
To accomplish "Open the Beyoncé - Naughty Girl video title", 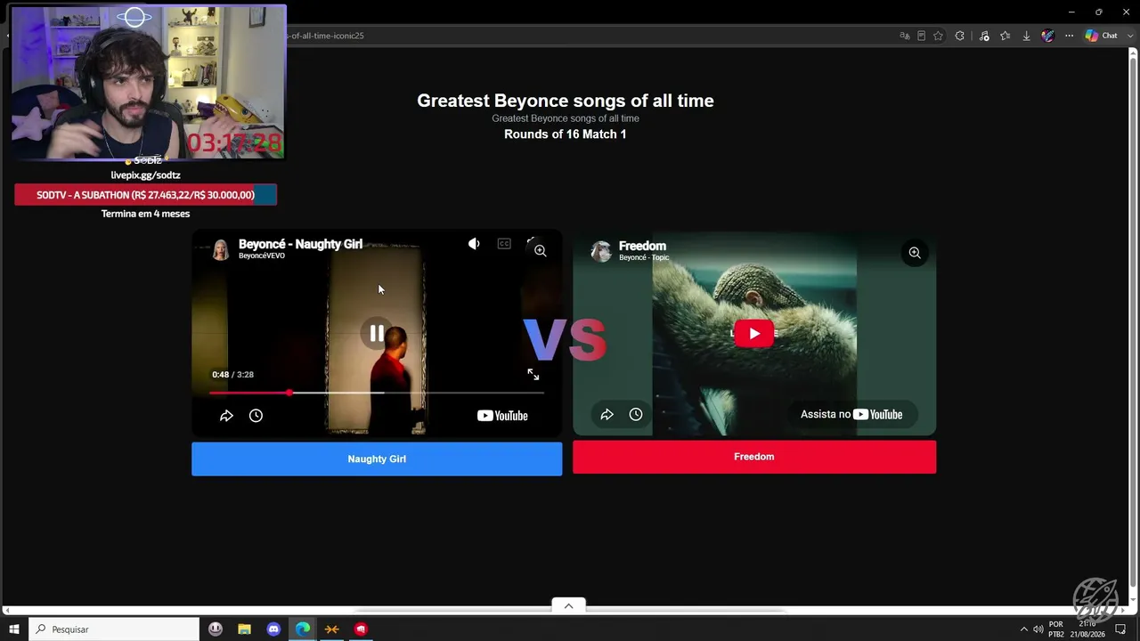I will click(300, 244).
